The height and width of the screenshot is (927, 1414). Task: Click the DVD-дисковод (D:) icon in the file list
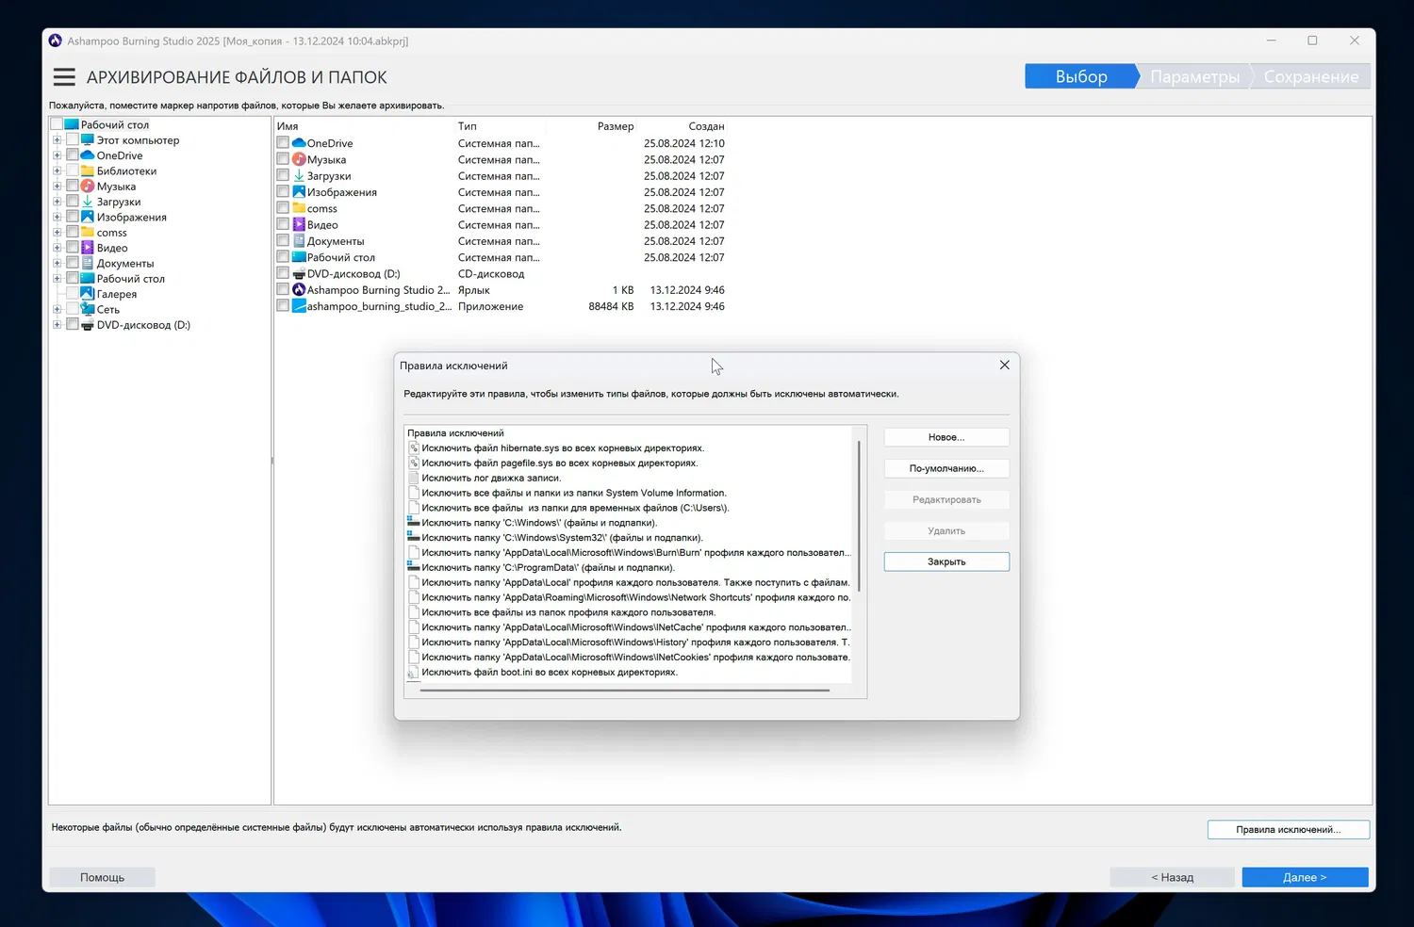click(299, 274)
